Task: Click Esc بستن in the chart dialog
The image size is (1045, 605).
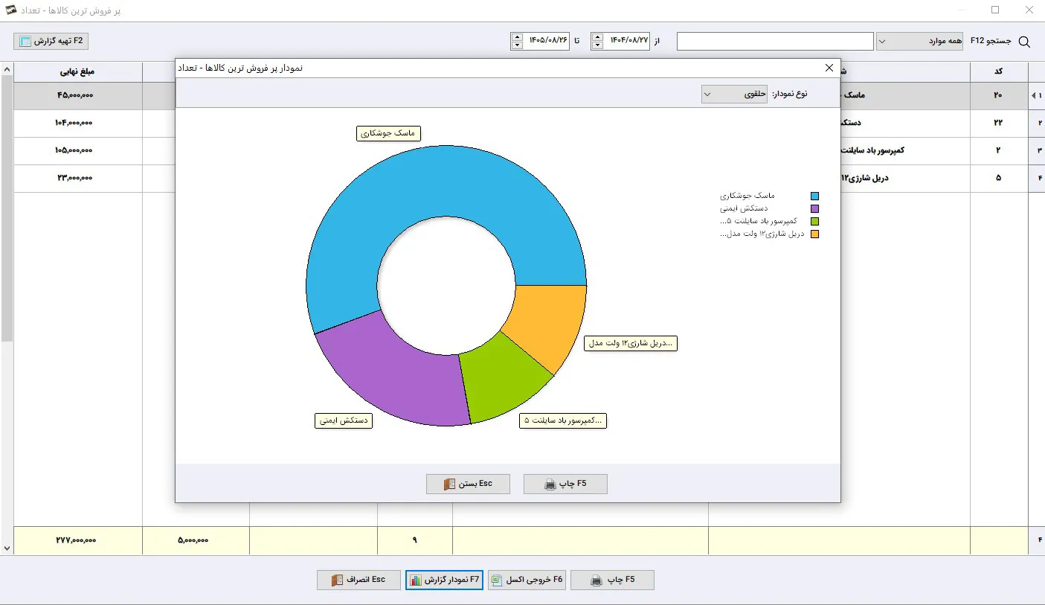Action: point(469,484)
